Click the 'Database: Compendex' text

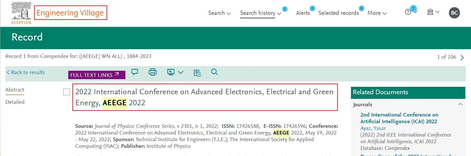point(385,148)
